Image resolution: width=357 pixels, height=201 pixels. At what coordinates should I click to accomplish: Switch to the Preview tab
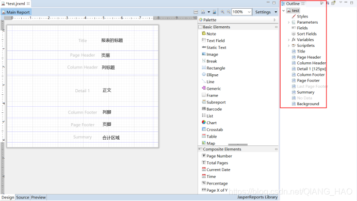pyautogui.click(x=38, y=197)
